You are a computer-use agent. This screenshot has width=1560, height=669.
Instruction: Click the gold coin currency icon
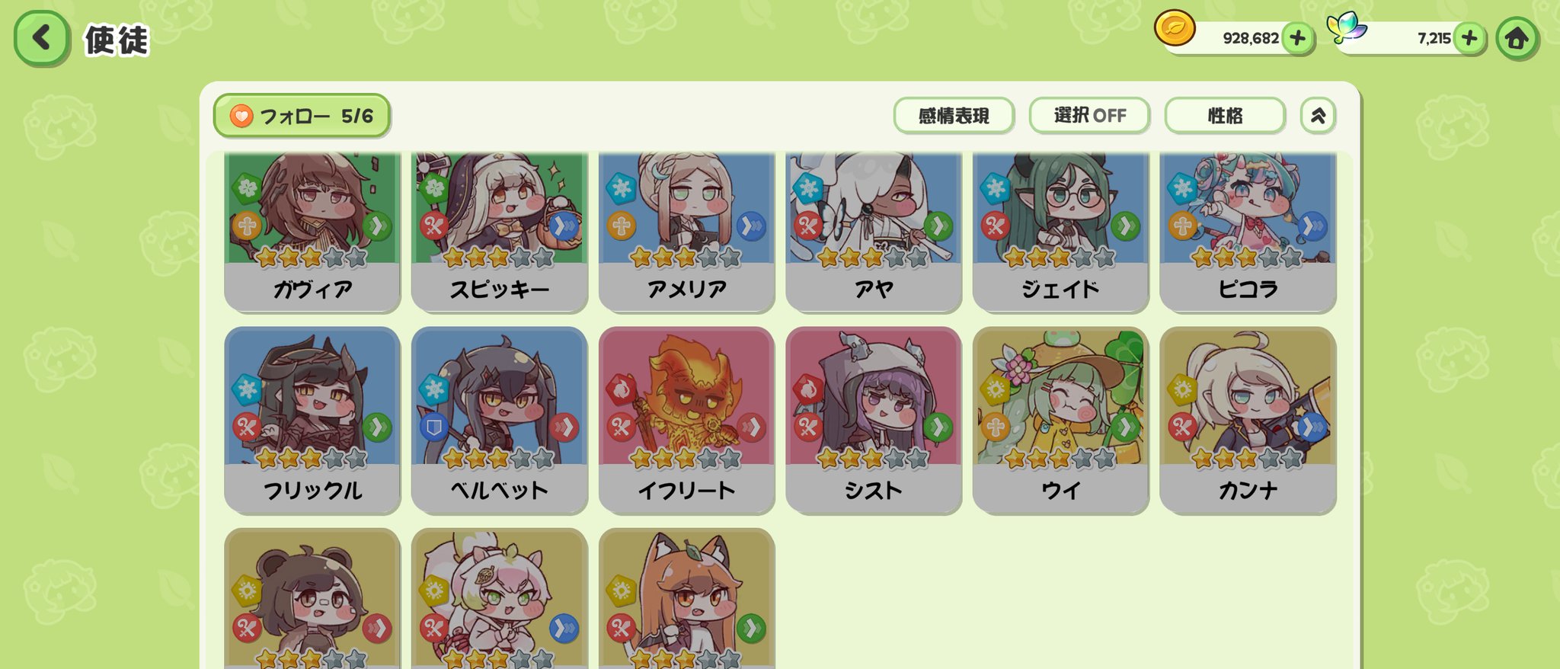point(1175,29)
